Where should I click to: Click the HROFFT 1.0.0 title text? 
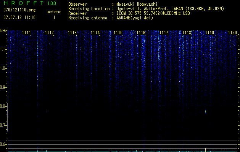pyautogui.click(x=30, y=3)
